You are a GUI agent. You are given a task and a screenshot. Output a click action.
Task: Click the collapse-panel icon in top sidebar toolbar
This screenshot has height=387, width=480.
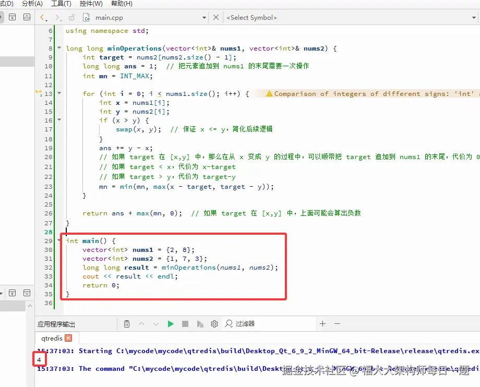tap(27, 17)
